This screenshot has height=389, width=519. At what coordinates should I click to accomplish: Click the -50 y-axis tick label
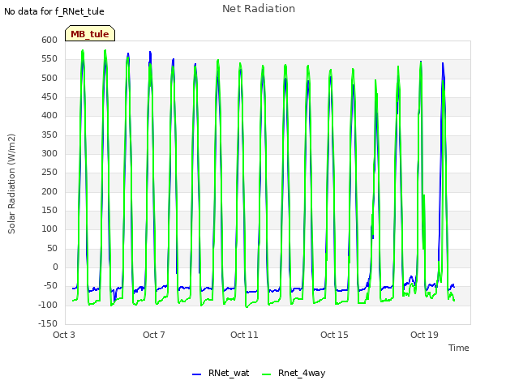tap(50, 286)
